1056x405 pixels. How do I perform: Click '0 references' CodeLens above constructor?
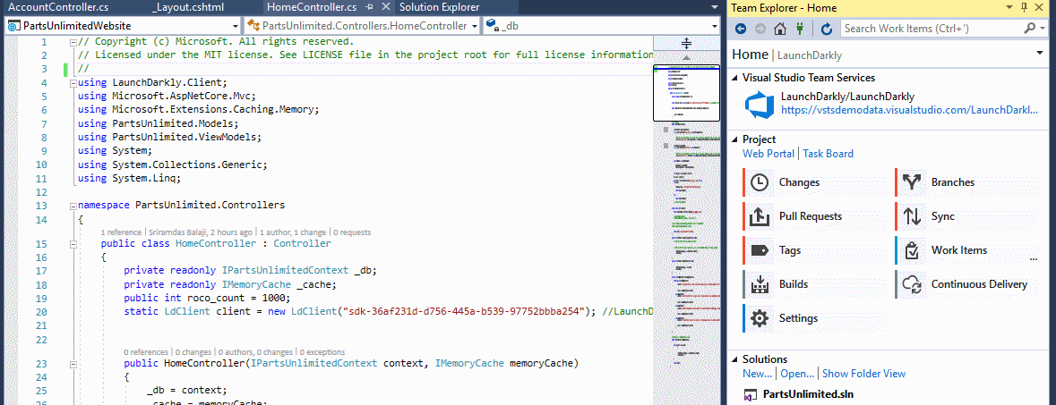coord(146,352)
